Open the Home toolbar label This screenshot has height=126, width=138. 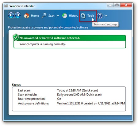(x=35, y=16)
